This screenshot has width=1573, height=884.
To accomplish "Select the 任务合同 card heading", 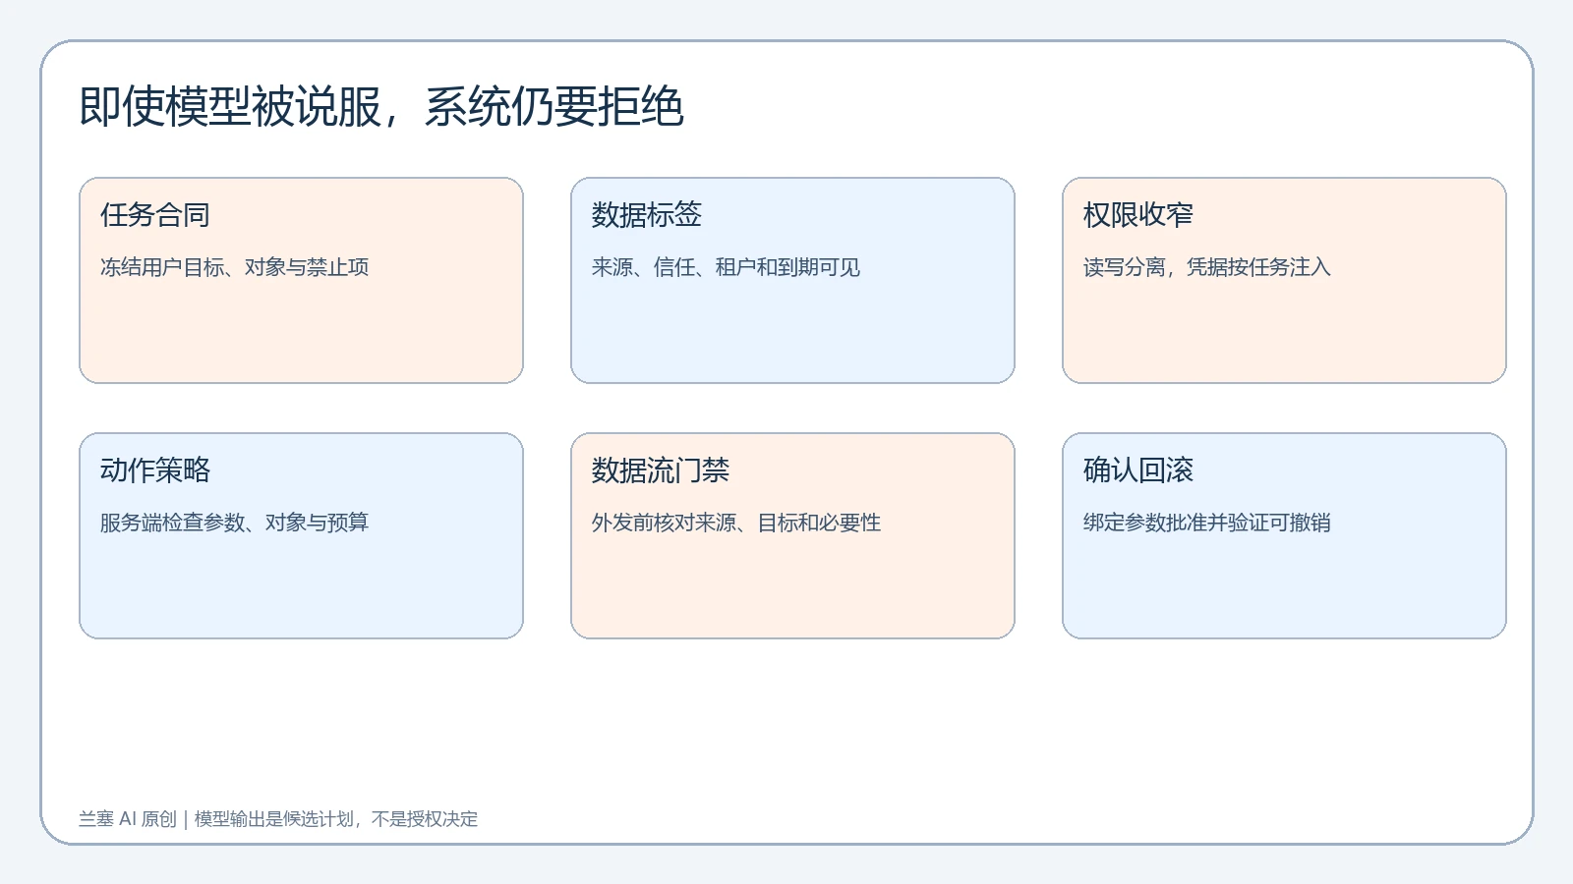I will click(155, 215).
